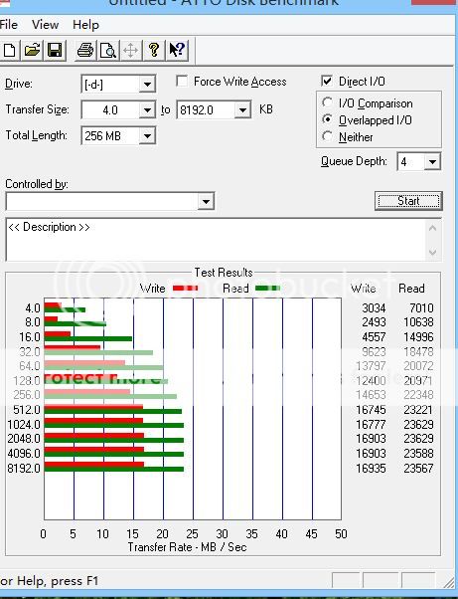The width and height of the screenshot is (458, 599).
Task: Click the status bar help text
Action: [49, 581]
